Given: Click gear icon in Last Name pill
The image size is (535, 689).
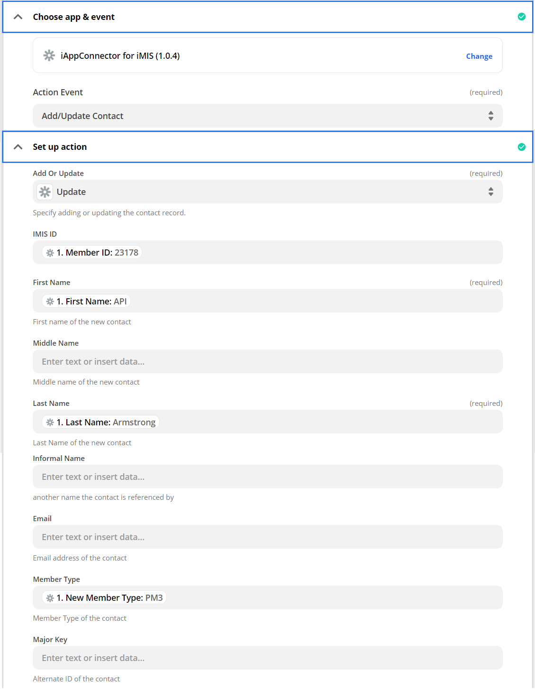Looking at the screenshot, I should point(50,423).
